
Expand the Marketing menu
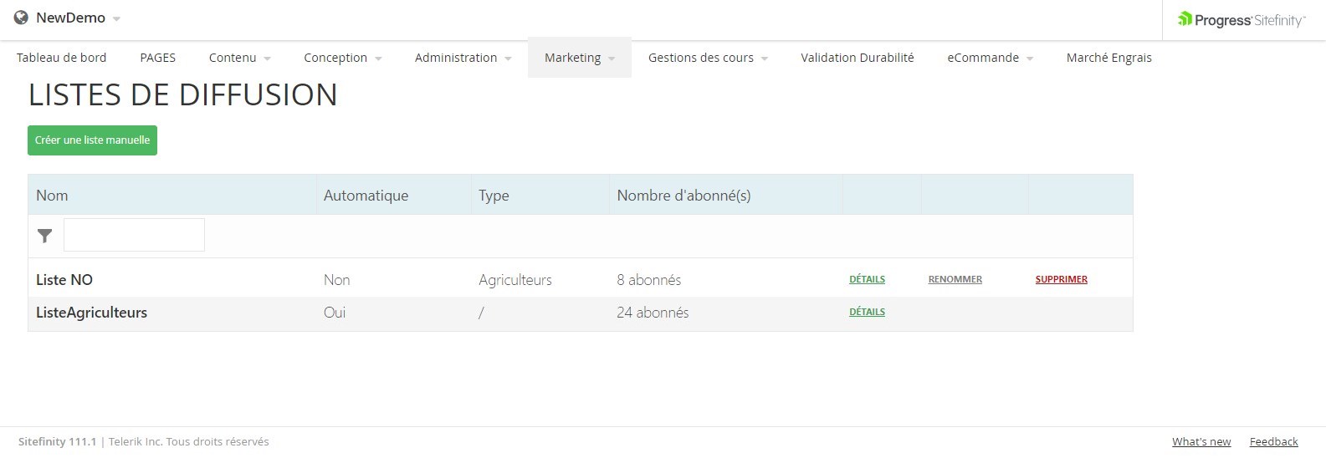pos(579,58)
